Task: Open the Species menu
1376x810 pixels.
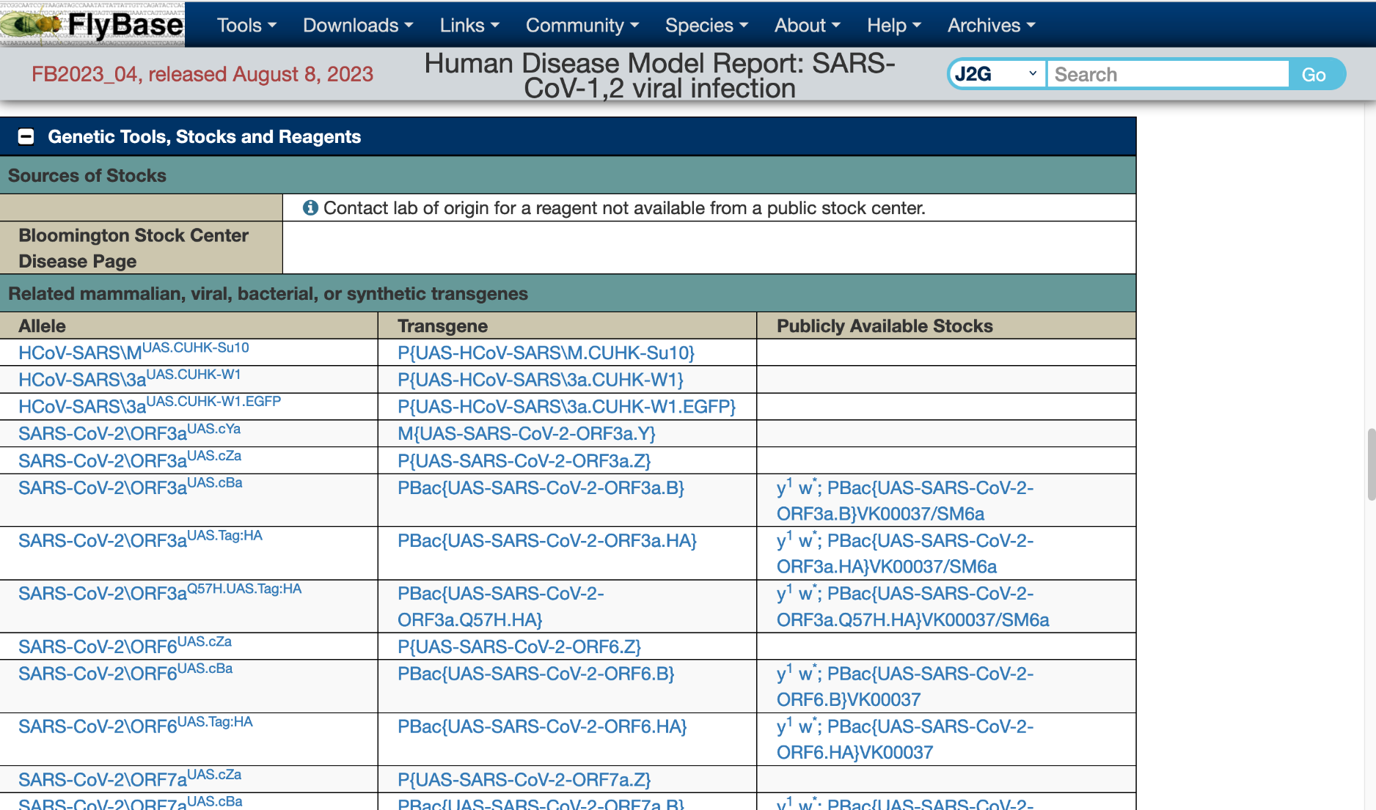Action: click(x=706, y=25)
